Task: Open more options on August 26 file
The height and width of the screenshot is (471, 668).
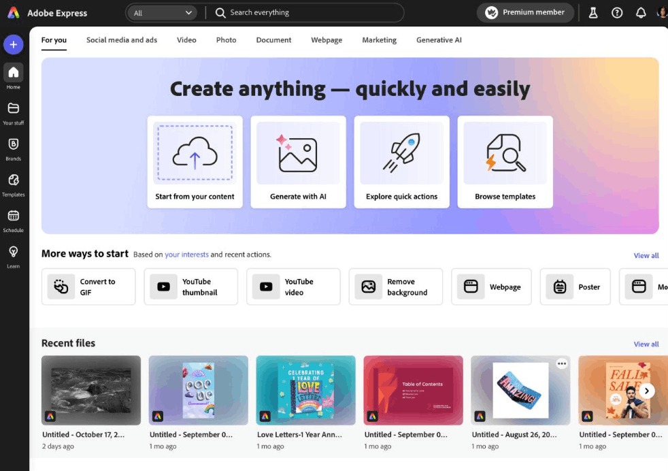Action: tap(562, 363)
